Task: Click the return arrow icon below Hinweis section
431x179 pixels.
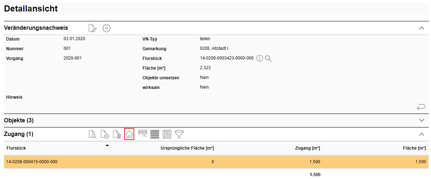Action: click(421, 107)
